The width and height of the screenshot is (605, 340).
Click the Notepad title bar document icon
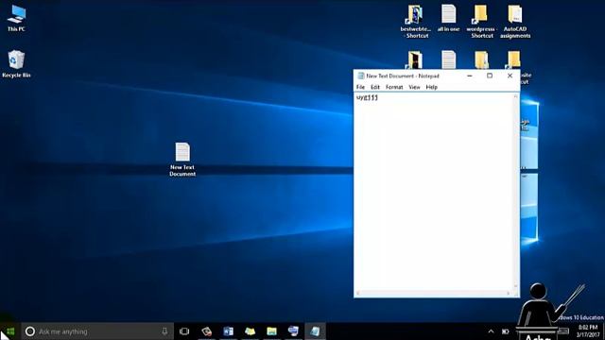tap(361, 76)
